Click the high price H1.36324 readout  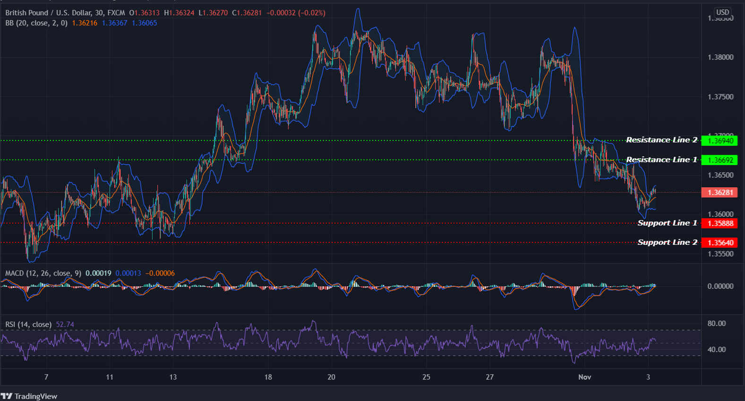click(179, 13)
